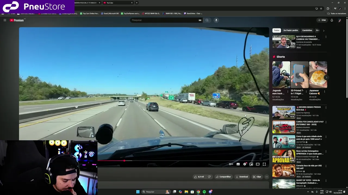
Task: Switch the player to miniplayer mode
Action: [251, 164]
